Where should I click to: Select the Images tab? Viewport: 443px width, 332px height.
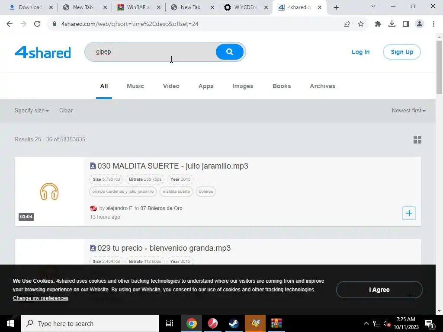click(243, 86)
